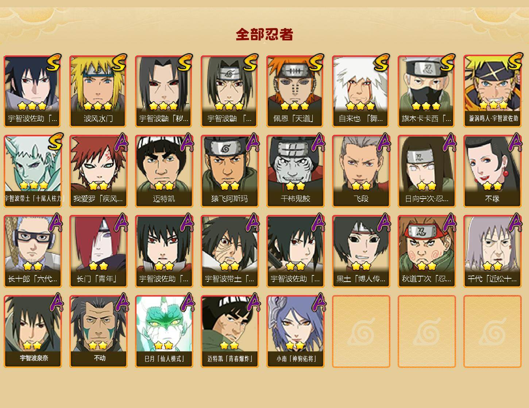This screenshot has height=408, width=529.
Task: Select the 长门「青年」 card
Action: pyautogui.click(x=98, y=251)
